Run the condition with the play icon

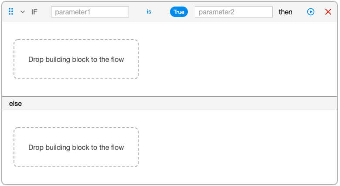tap(311, 12)
